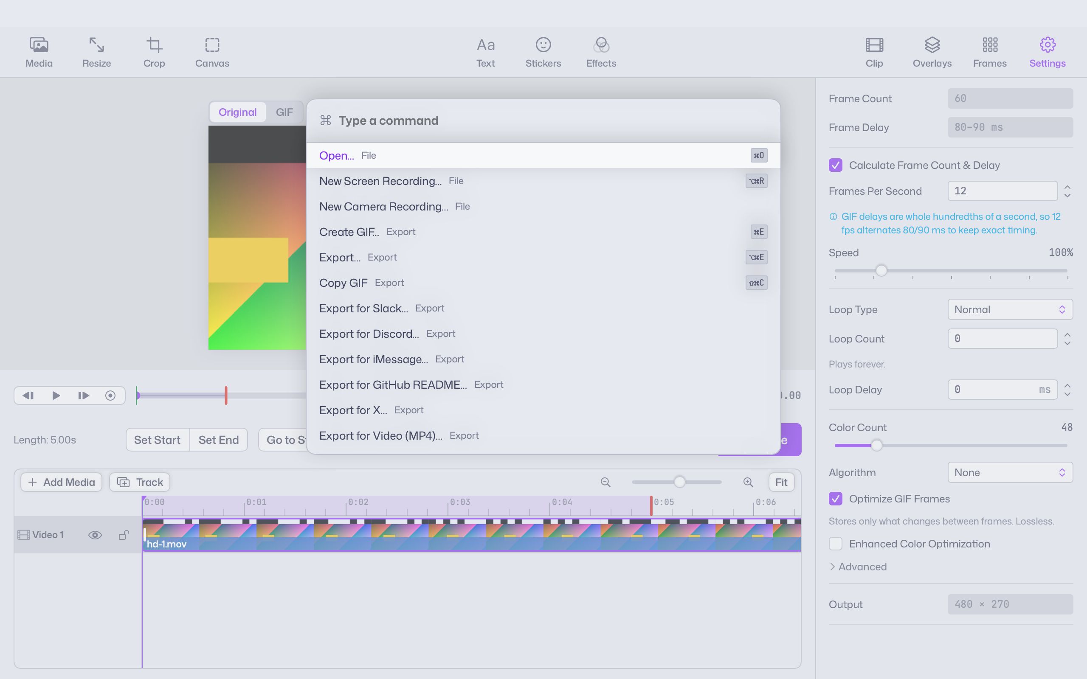This screenshot has height=679, width=1087.
Task: Click the red marker on the scrubber bar
Action: coord(226,396)
